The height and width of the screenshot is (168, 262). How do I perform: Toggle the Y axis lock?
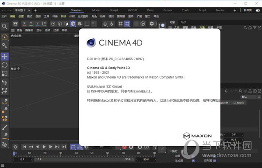(31, 24)
